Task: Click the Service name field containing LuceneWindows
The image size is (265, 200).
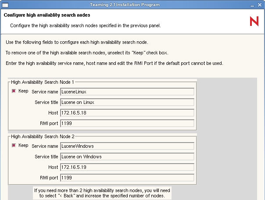Action: 127,146
